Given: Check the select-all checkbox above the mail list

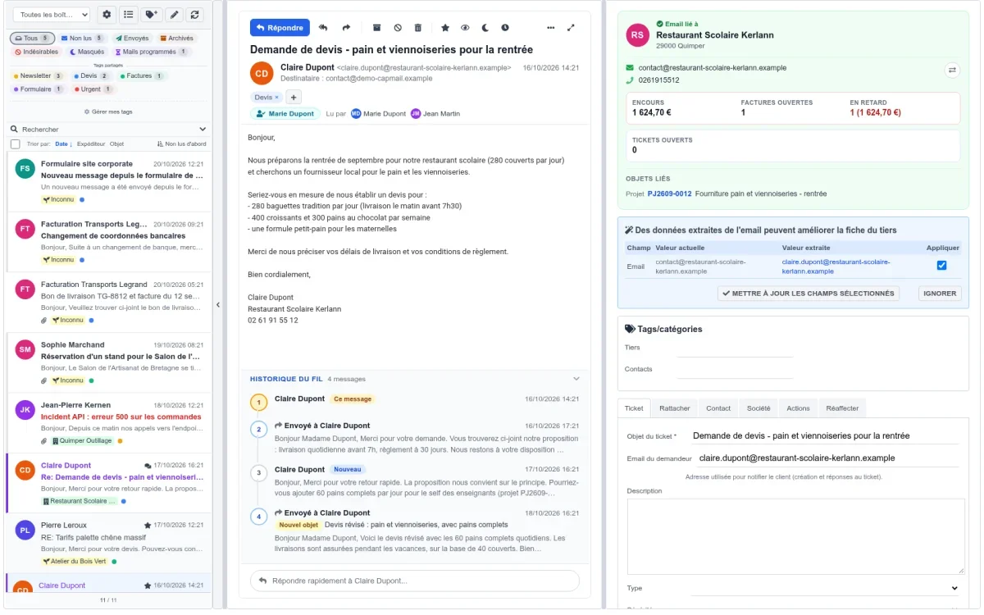Looking at the screenshot, I should click(x=15, y=144).
